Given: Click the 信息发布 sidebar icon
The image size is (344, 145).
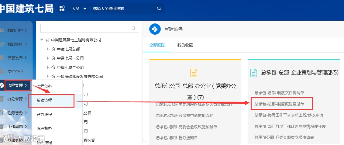Looking at the screenshot, I should pyautogui.click(x=2, y=58).
